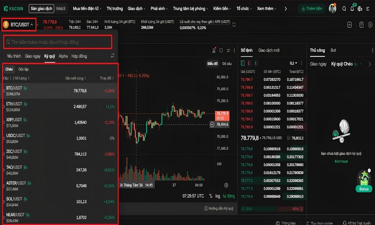Switch to Web3
This screenshot has width=375, height=225.
(60, 9)
